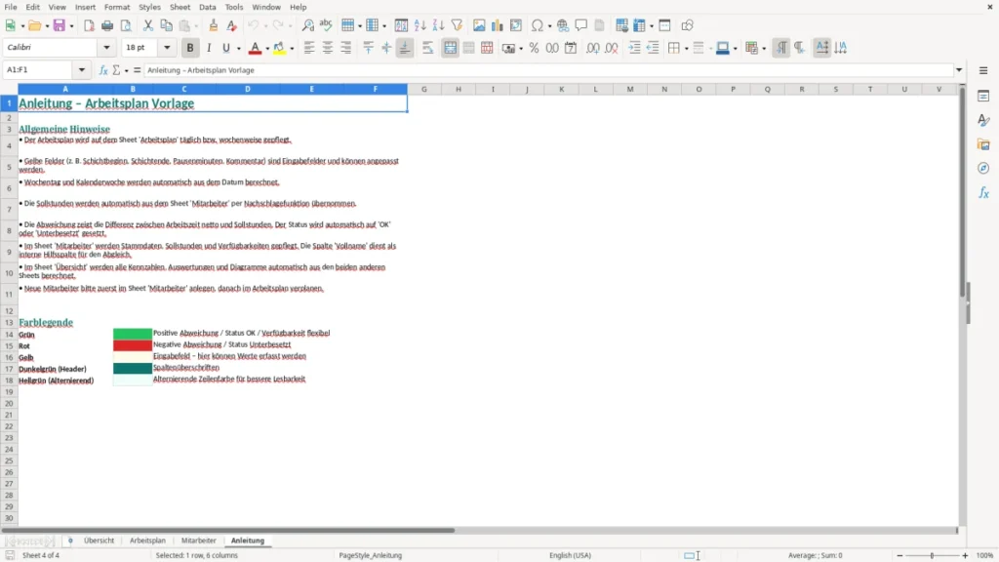Apply AutoFilter funnel icon
999x562 pixels.
pos(457,25)
